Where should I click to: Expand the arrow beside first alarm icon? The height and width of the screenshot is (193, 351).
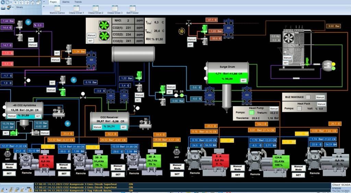(7, 190)
